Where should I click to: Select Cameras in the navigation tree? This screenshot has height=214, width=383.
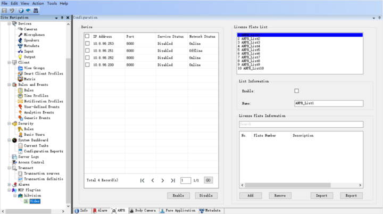(x=30, y=29)
